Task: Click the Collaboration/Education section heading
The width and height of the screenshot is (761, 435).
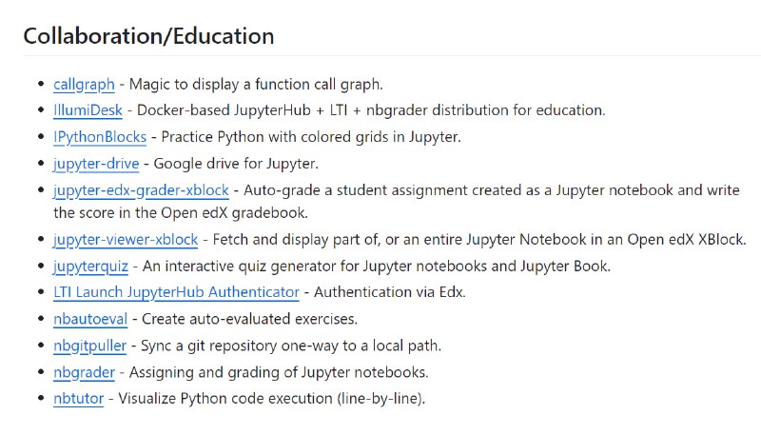Action: click(148, 36)
